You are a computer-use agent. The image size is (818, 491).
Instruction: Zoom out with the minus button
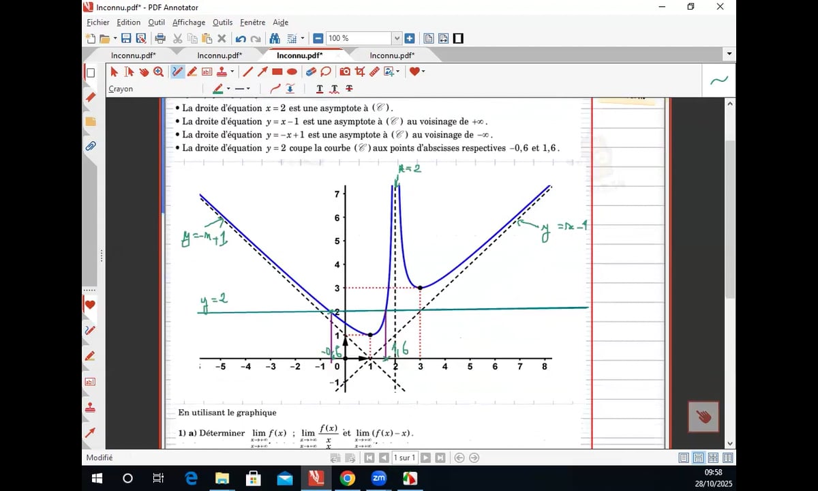coord(318,39)
